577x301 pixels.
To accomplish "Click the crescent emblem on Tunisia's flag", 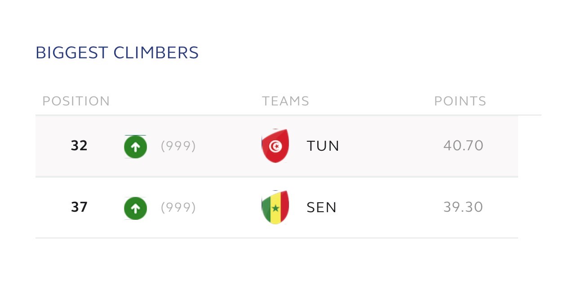I will coord(274,145).
